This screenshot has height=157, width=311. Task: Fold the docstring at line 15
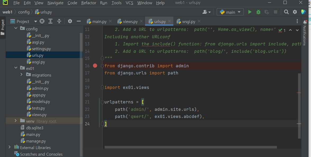102,58
